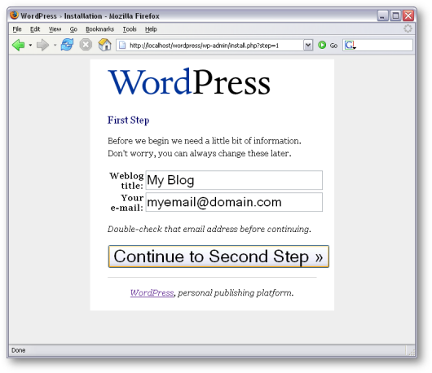Click the Your e-mail field

pyautogui.click(x=234, y=202)
